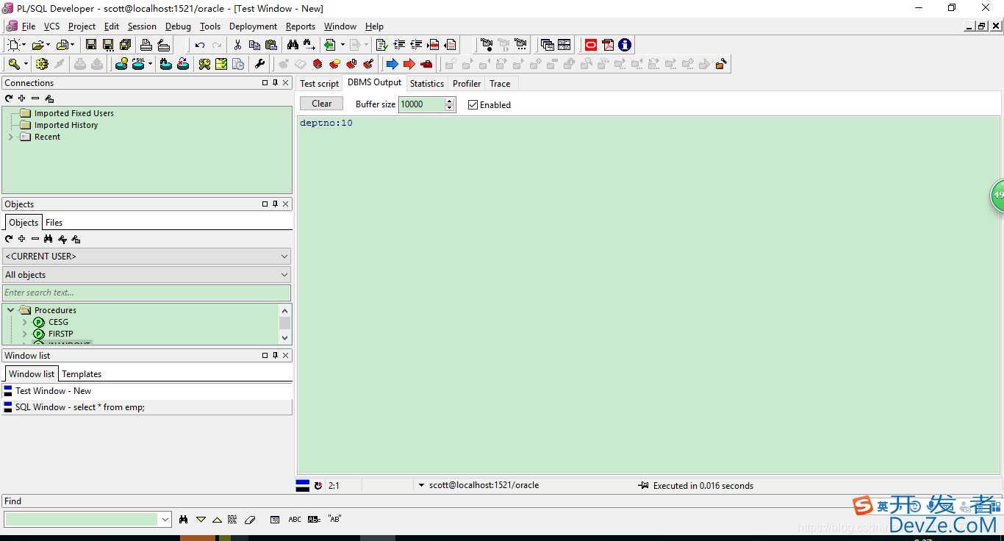
Task: Save the current window with the first floppy icon
Action: click(x=91, y=45)
